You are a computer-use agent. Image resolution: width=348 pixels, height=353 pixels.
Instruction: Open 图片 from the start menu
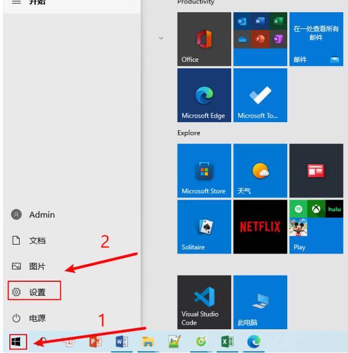tap(28, 266)
